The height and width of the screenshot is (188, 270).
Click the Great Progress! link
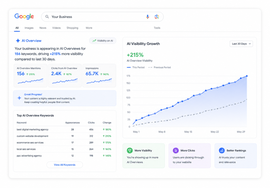pyautogui.click(x=33, y=94)
